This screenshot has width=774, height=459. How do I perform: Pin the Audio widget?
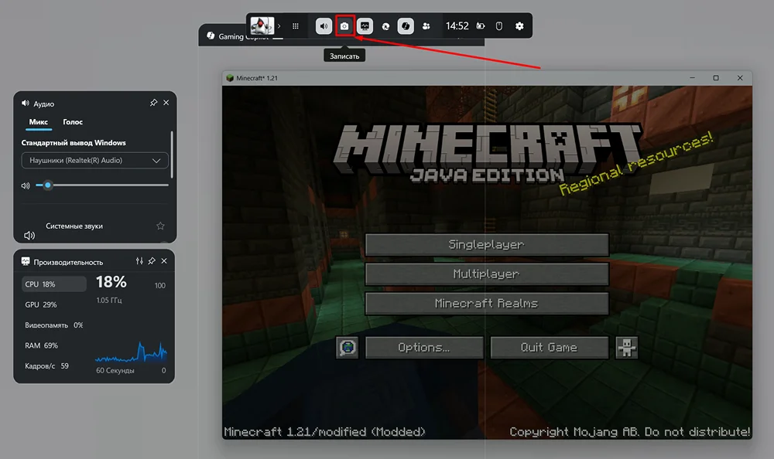tap(153, 103)
